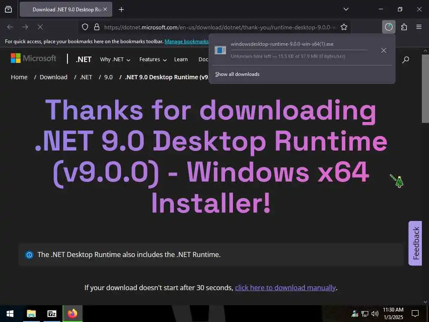Open the list all tabs chevron

pyautogui.click(x=346, y=9)
